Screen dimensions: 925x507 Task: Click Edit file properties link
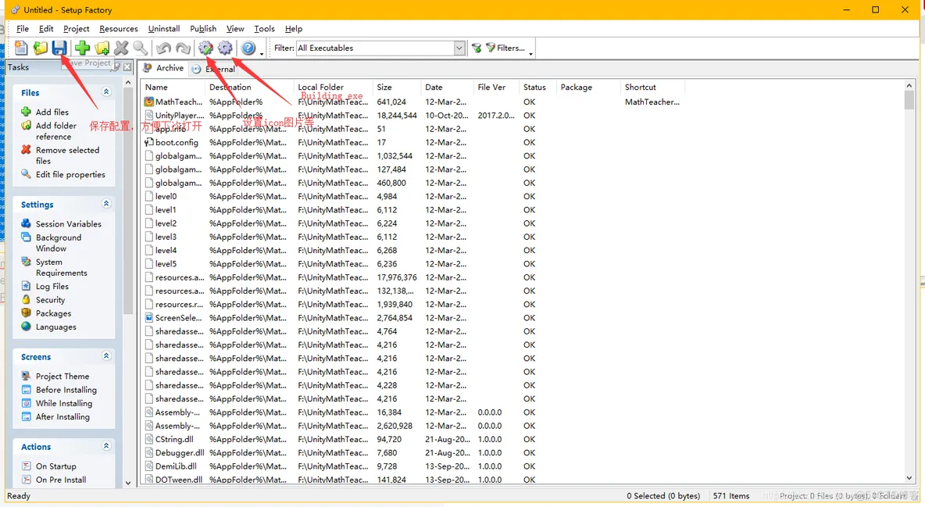pyautogui.click(x=63, y=174)
